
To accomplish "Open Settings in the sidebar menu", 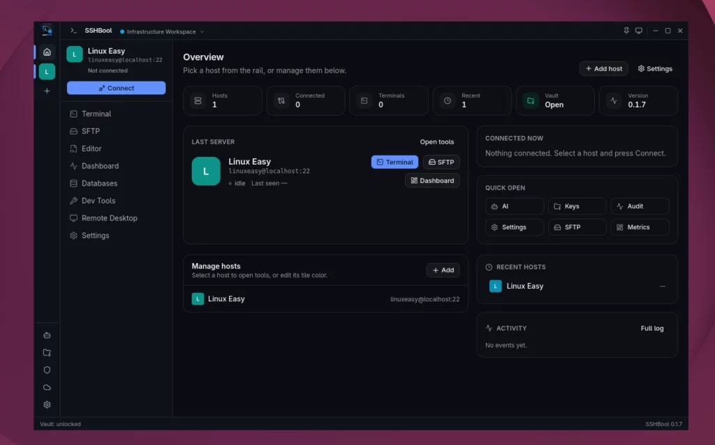I will click(x=116, y=236).
